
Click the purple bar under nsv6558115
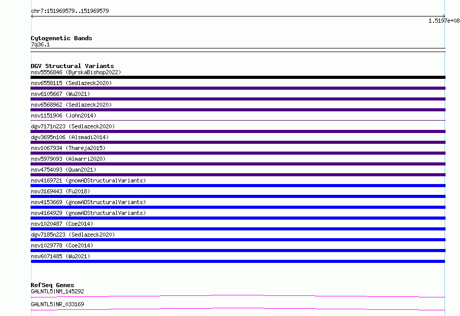(238, 88)
